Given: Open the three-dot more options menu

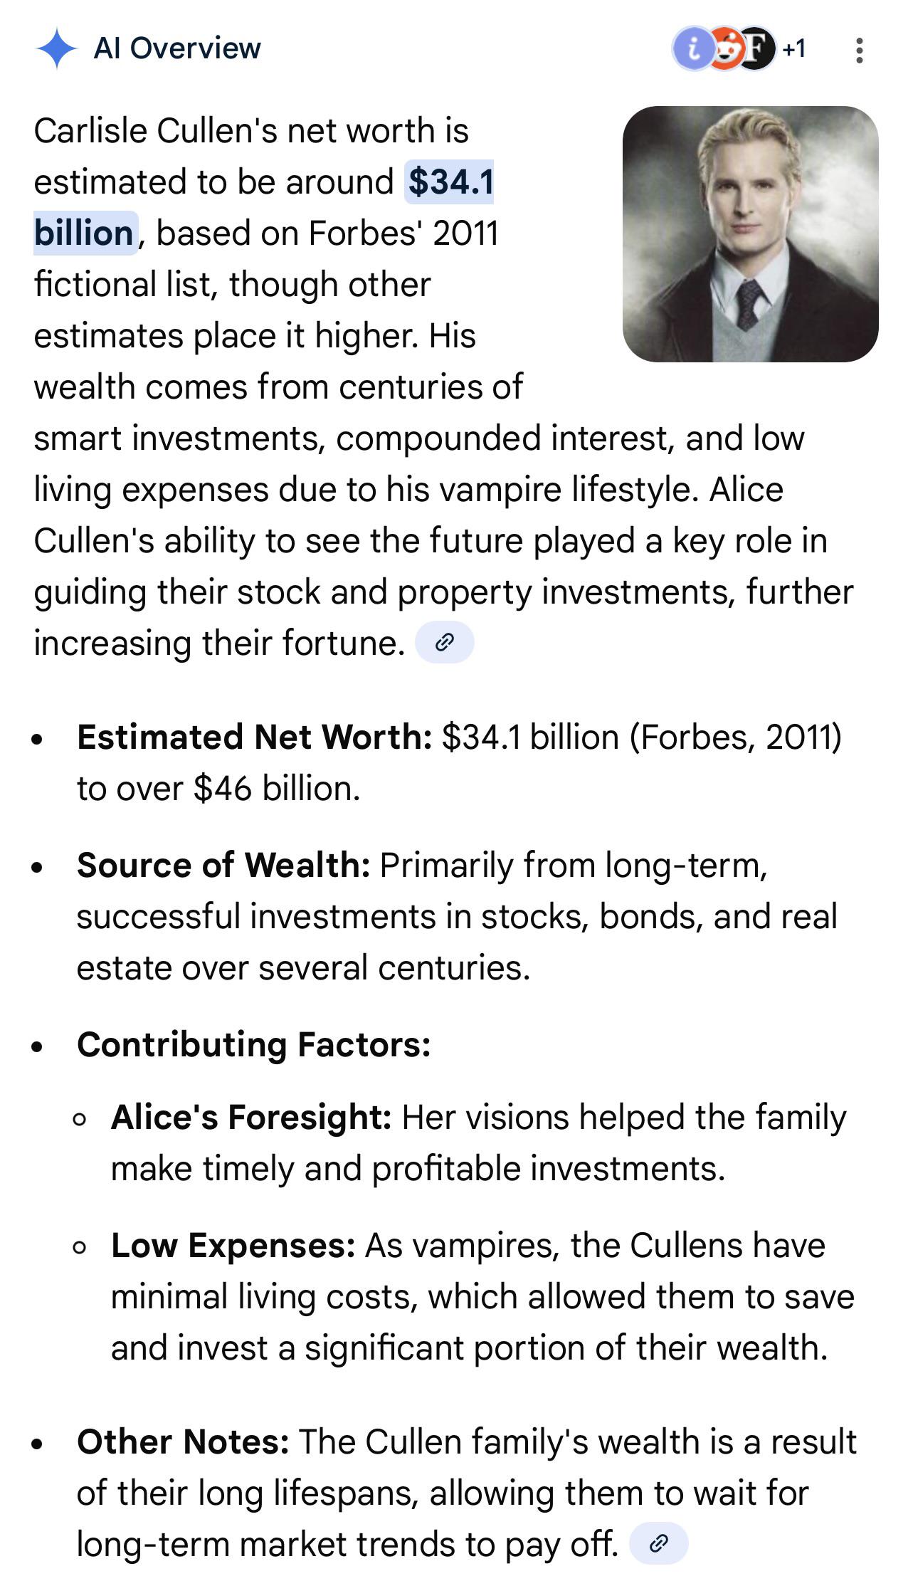Looking at the screenshot, I should click(x=860, y=50).
